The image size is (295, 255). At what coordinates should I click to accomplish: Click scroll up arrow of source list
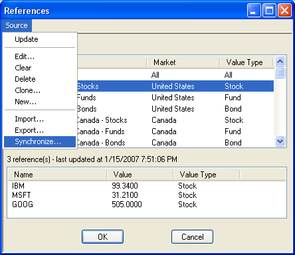(280, 62)
